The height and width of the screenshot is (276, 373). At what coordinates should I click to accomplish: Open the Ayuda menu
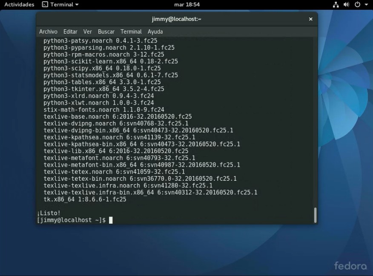coord(155,31)
